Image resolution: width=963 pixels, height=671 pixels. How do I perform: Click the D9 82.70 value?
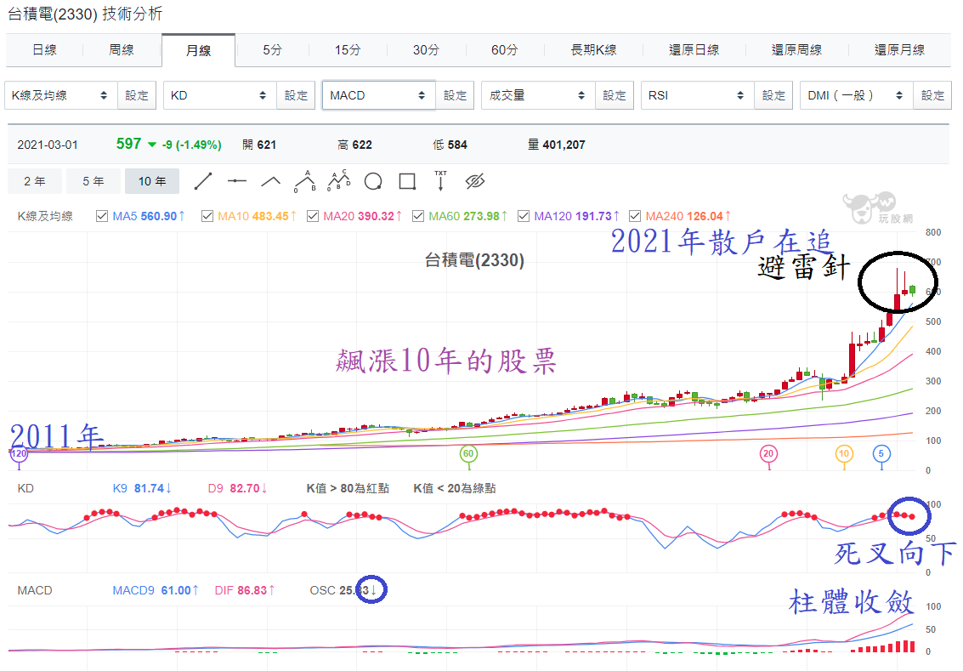point(237,488)
